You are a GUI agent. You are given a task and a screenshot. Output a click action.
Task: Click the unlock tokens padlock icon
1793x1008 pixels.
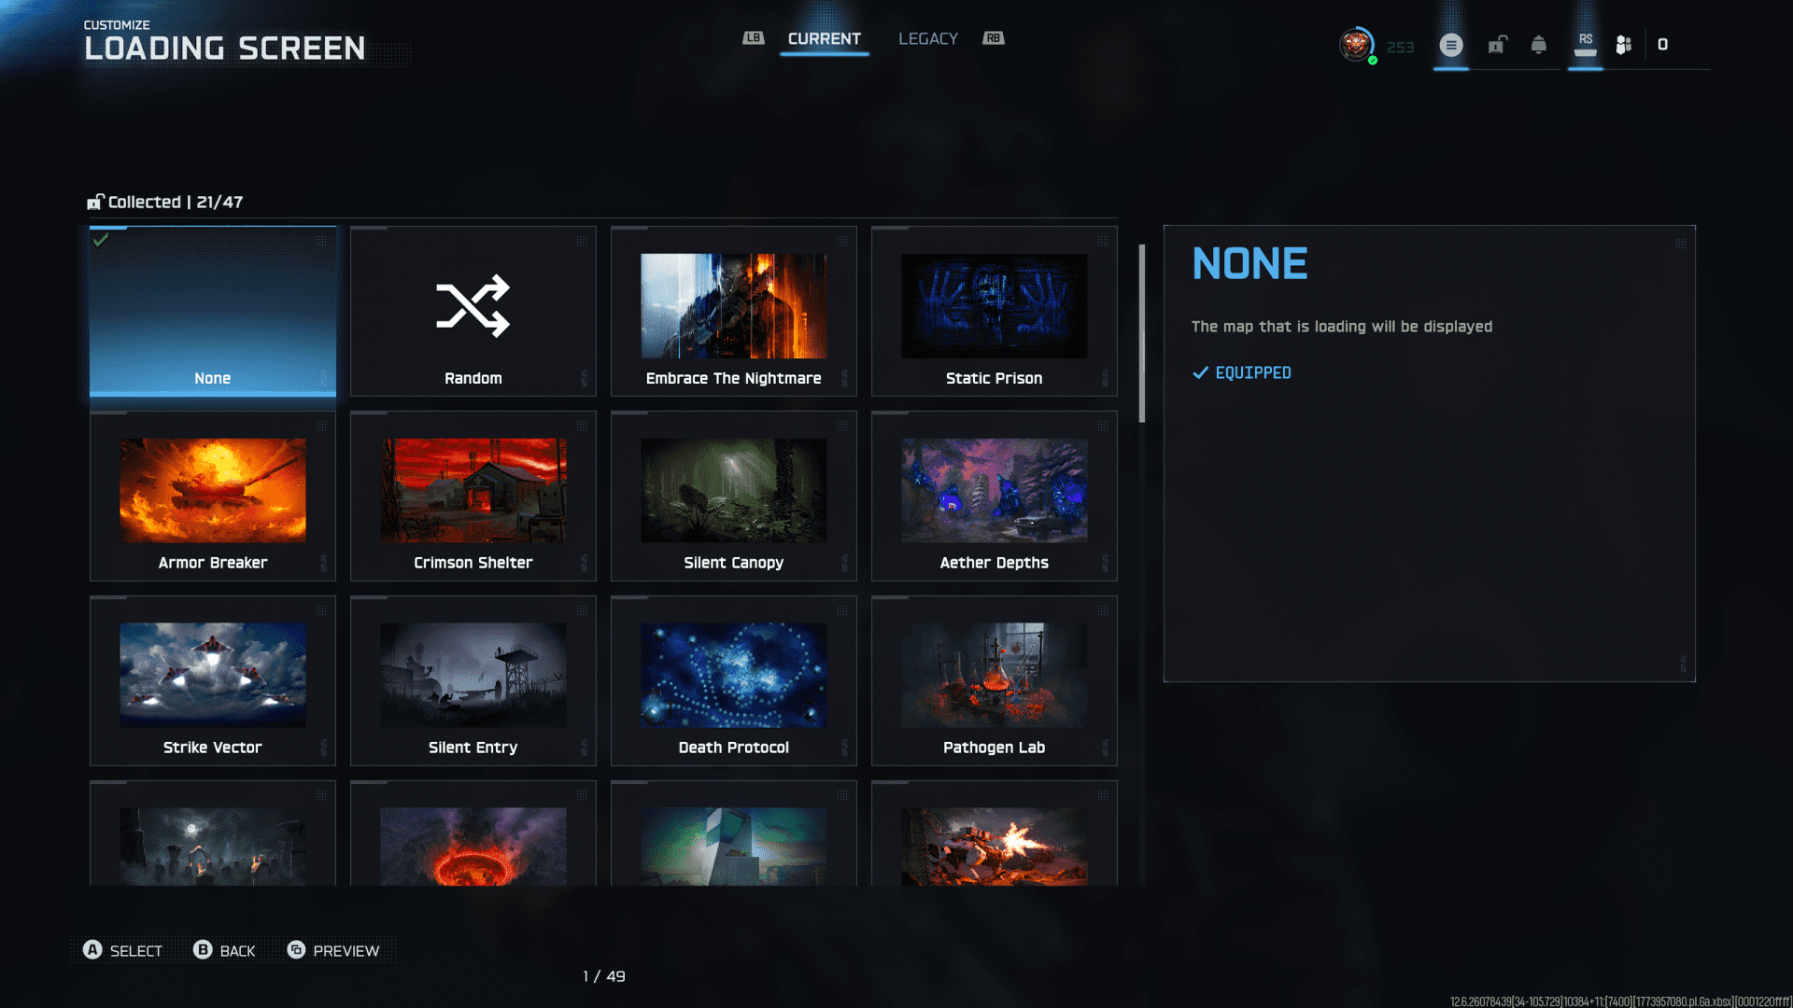[x=1497, y=45]
